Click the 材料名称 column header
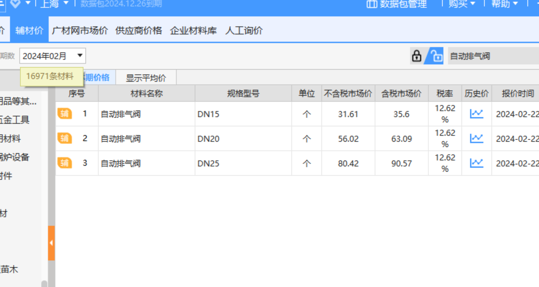The width and height of the screenshot is (539, 287). [146, 94]
